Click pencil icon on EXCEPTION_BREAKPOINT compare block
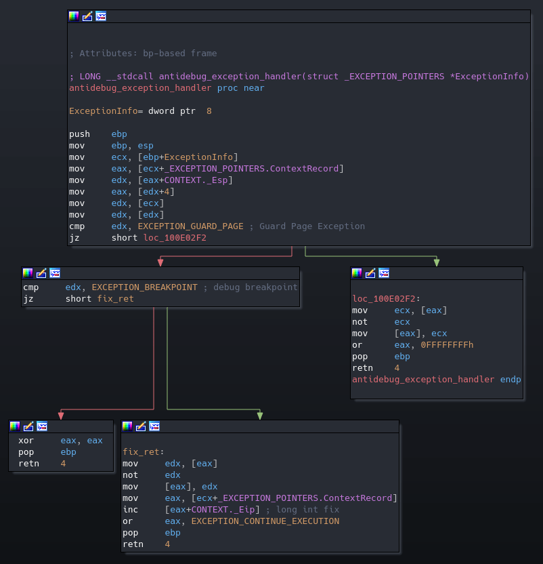This screenshot has height=564, width=543. 41,273
